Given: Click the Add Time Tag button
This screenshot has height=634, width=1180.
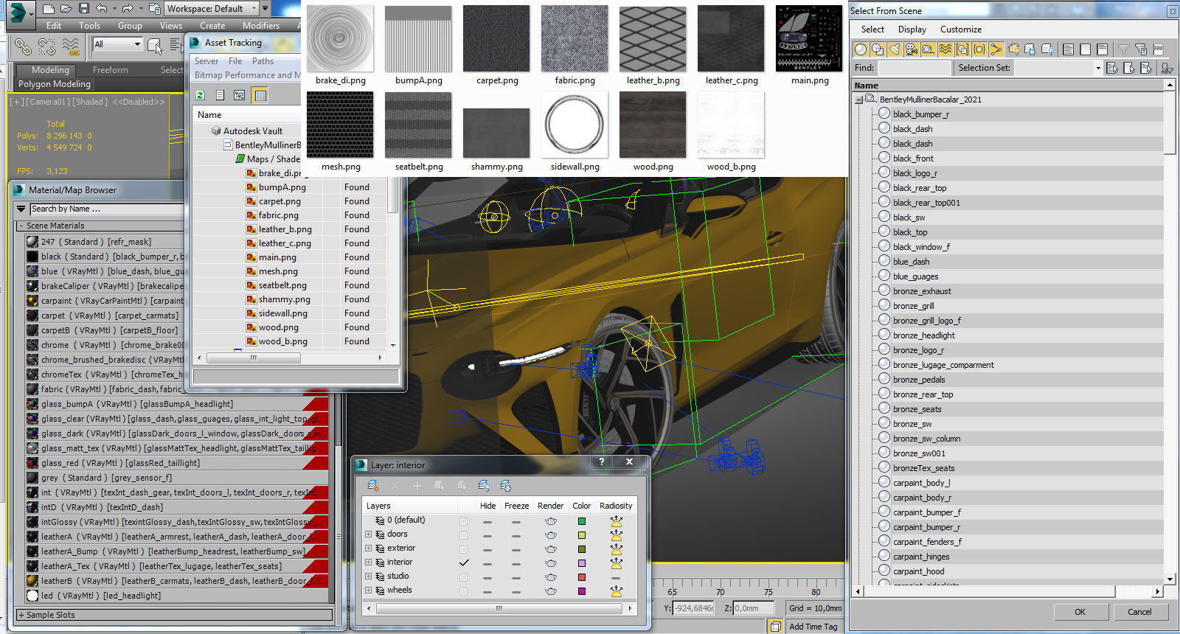Looking at the screenshot, I should click(x=813, y=627).
